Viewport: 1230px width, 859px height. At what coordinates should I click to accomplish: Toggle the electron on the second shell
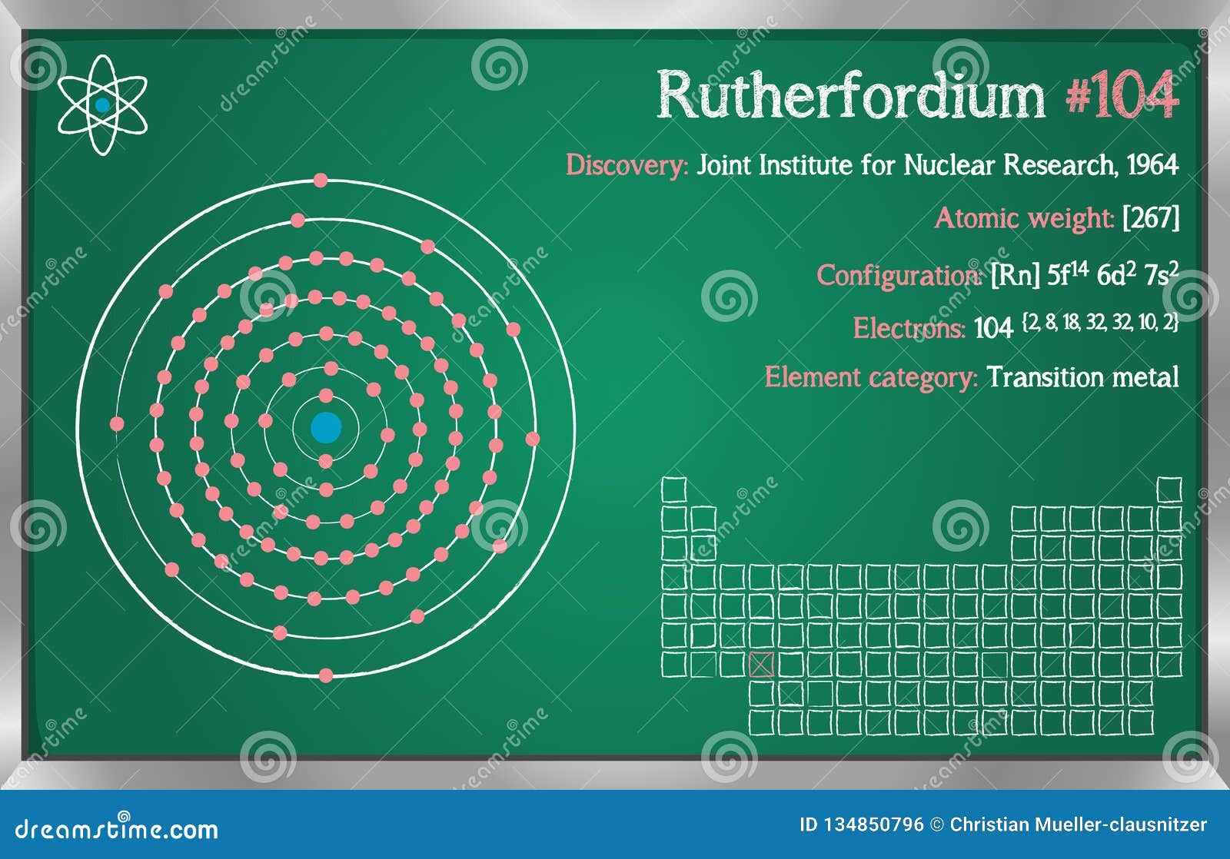tap(329, 369)
